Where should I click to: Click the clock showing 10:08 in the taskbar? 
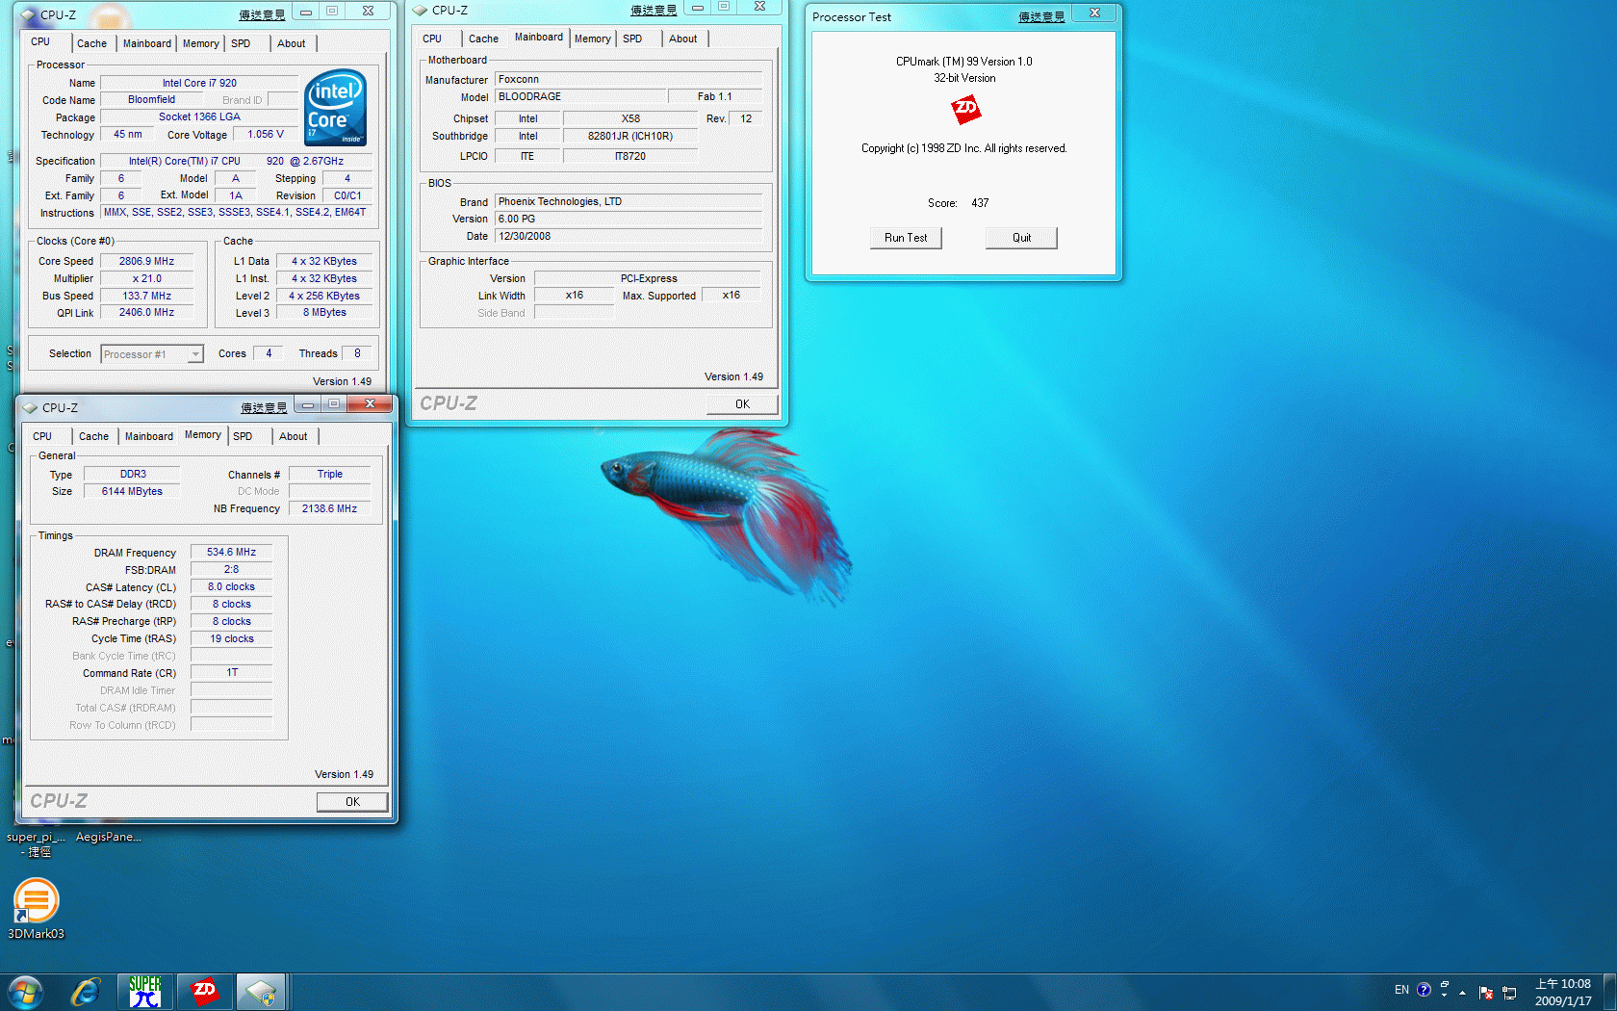(x=1563, y=992)
